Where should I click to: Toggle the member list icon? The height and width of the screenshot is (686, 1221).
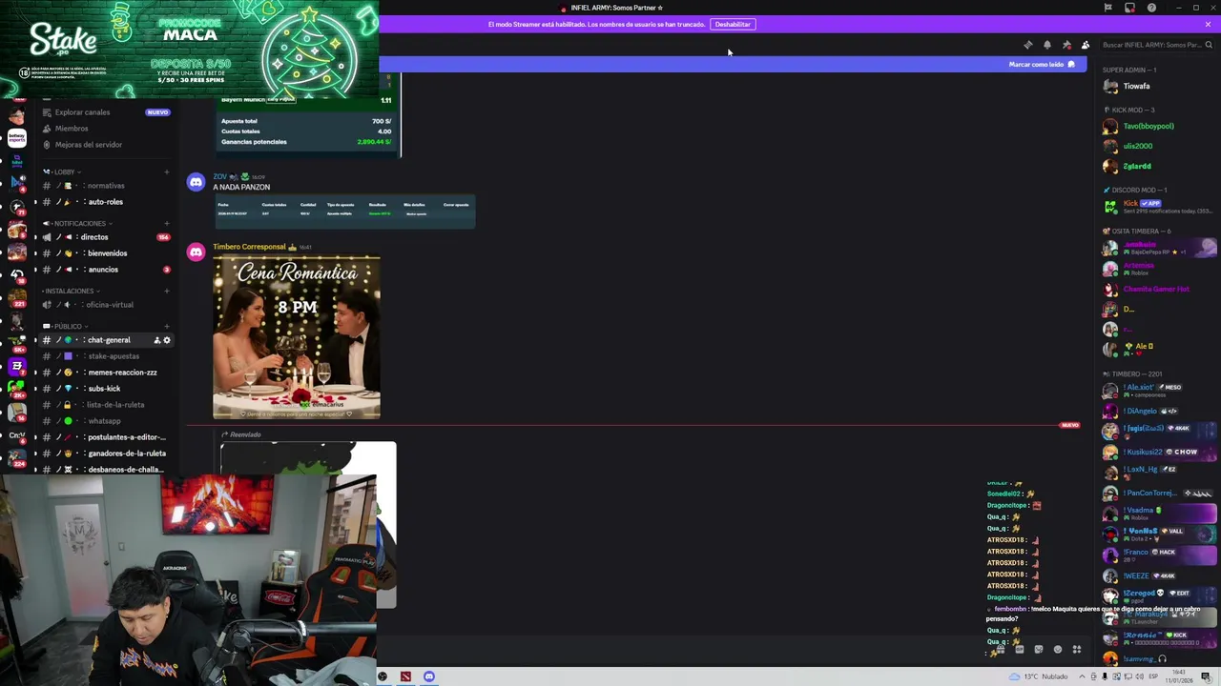(1086, 45)
